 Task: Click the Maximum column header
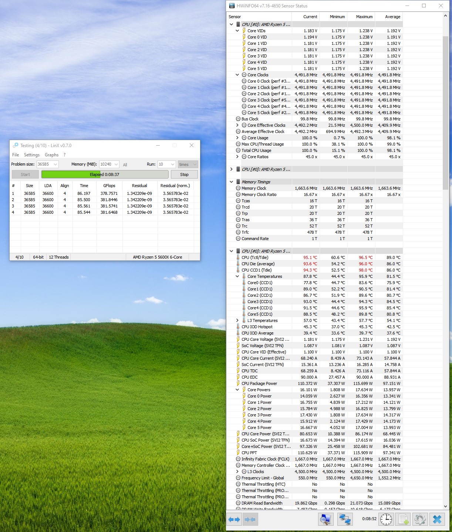(361, 17)
